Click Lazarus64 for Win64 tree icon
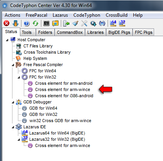Viewport: 163px width, 161px height. click(x=25, y=133)
